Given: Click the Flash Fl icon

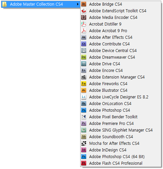Looking at the screenshot, I should point(84,163).
